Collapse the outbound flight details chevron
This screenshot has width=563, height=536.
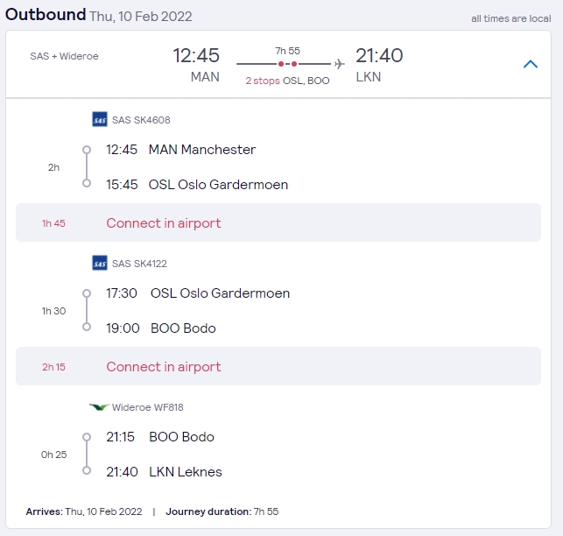[530, 64]
